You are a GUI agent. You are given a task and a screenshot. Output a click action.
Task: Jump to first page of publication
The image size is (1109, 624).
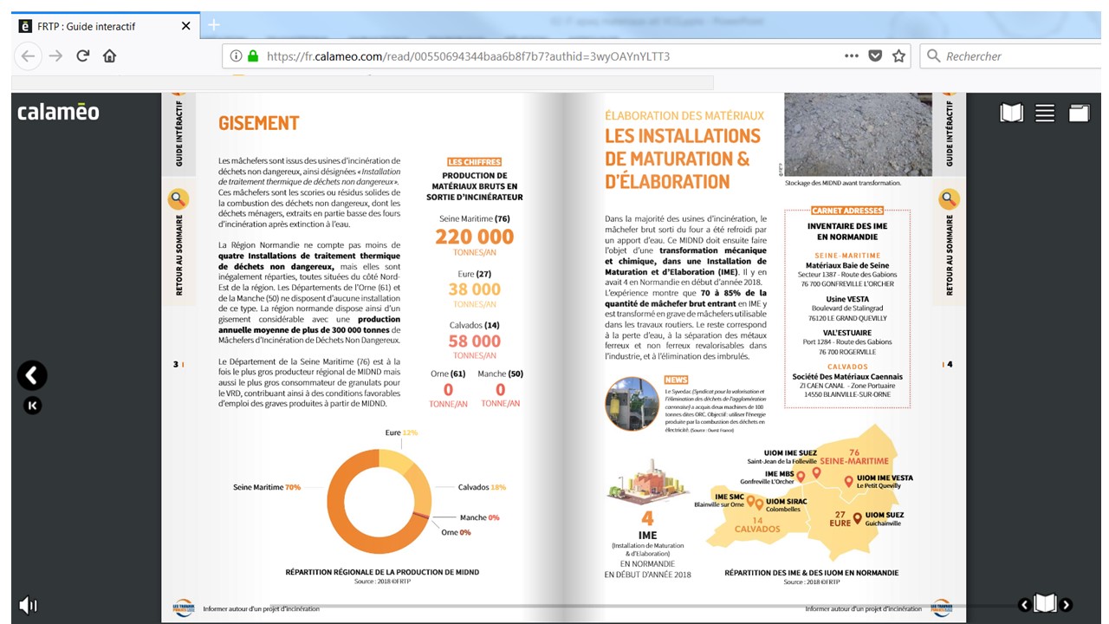[x=32, y=405]
